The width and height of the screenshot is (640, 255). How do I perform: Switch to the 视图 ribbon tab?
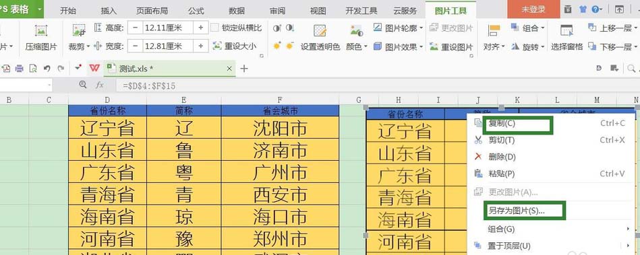click(x=318, y=11)
